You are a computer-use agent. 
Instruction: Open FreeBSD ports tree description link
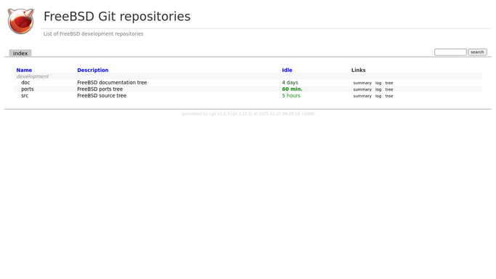point(100,89)
